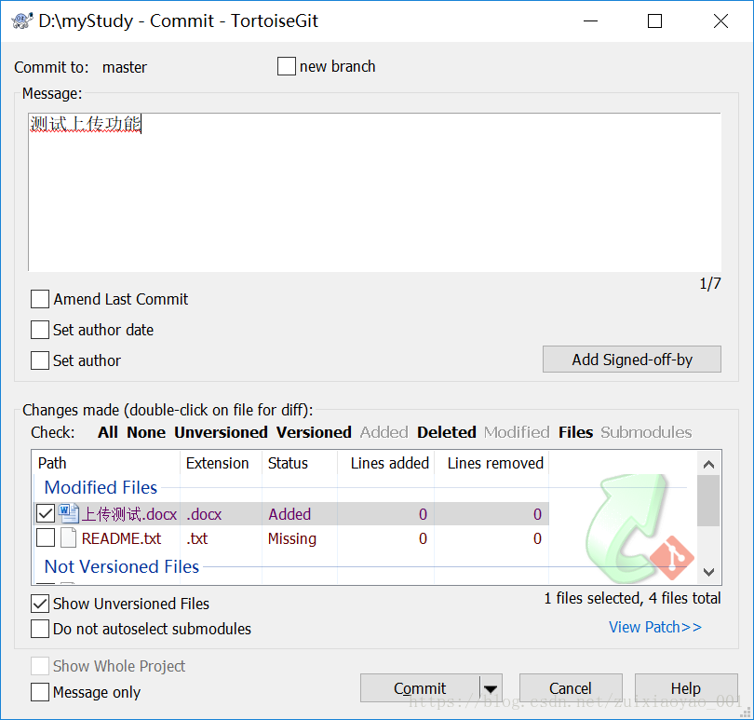Close the TortoiseGit commit window
This screenshot has height=720, width=754.
[720, 21]
